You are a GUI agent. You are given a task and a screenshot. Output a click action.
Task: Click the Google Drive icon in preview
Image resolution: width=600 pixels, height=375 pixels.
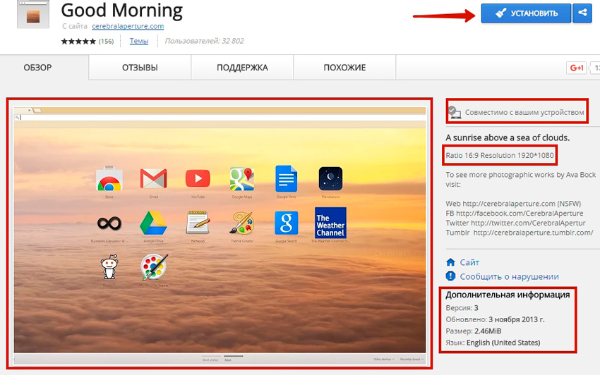153,223
